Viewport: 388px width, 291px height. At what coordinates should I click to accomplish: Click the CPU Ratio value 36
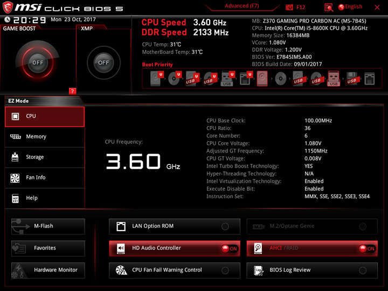[x=307, y=128]
